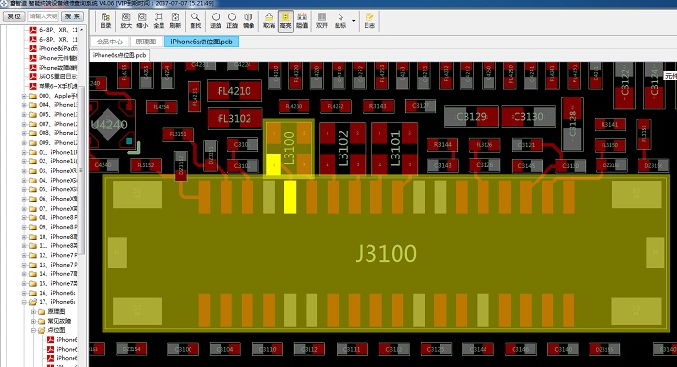
Task: Open the magnifier search tool
Action: pos(195,20)
